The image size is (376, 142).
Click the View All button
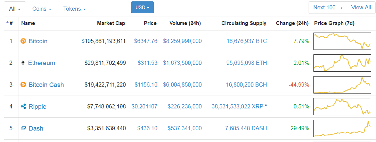point(361,7)
